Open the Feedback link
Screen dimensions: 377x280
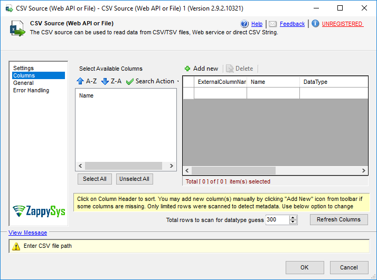pos(292,24)
